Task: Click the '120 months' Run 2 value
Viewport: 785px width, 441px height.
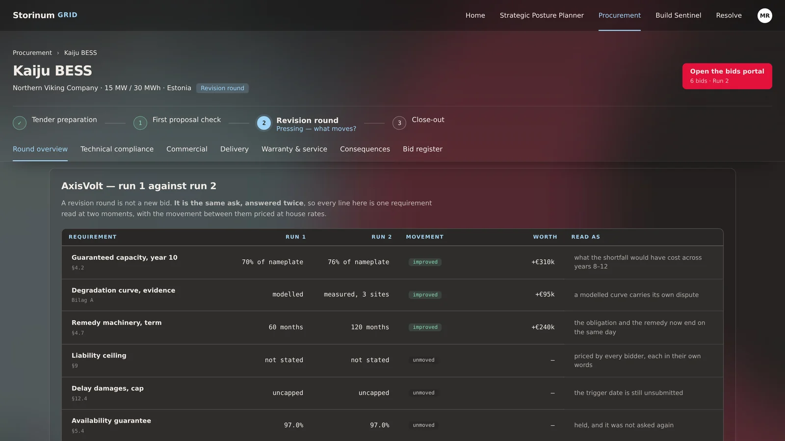Action: (x=370, y=327)
